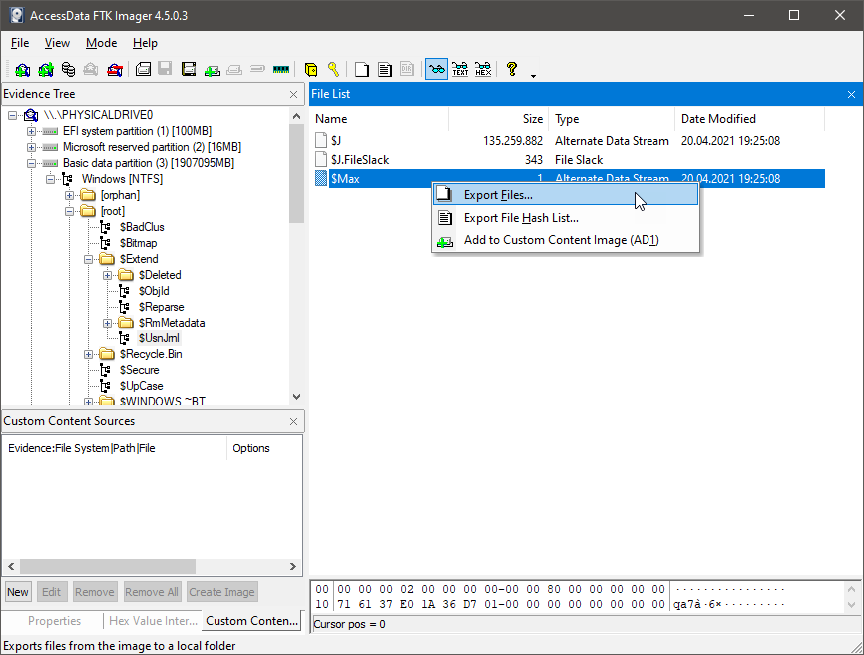The width and height of the screenshot is (864, 655).
Task: Collapse the [root] folder
Action: tap(69, 211)
